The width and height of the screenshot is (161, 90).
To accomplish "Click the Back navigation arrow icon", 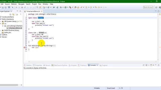I will (x=99, y=7).
